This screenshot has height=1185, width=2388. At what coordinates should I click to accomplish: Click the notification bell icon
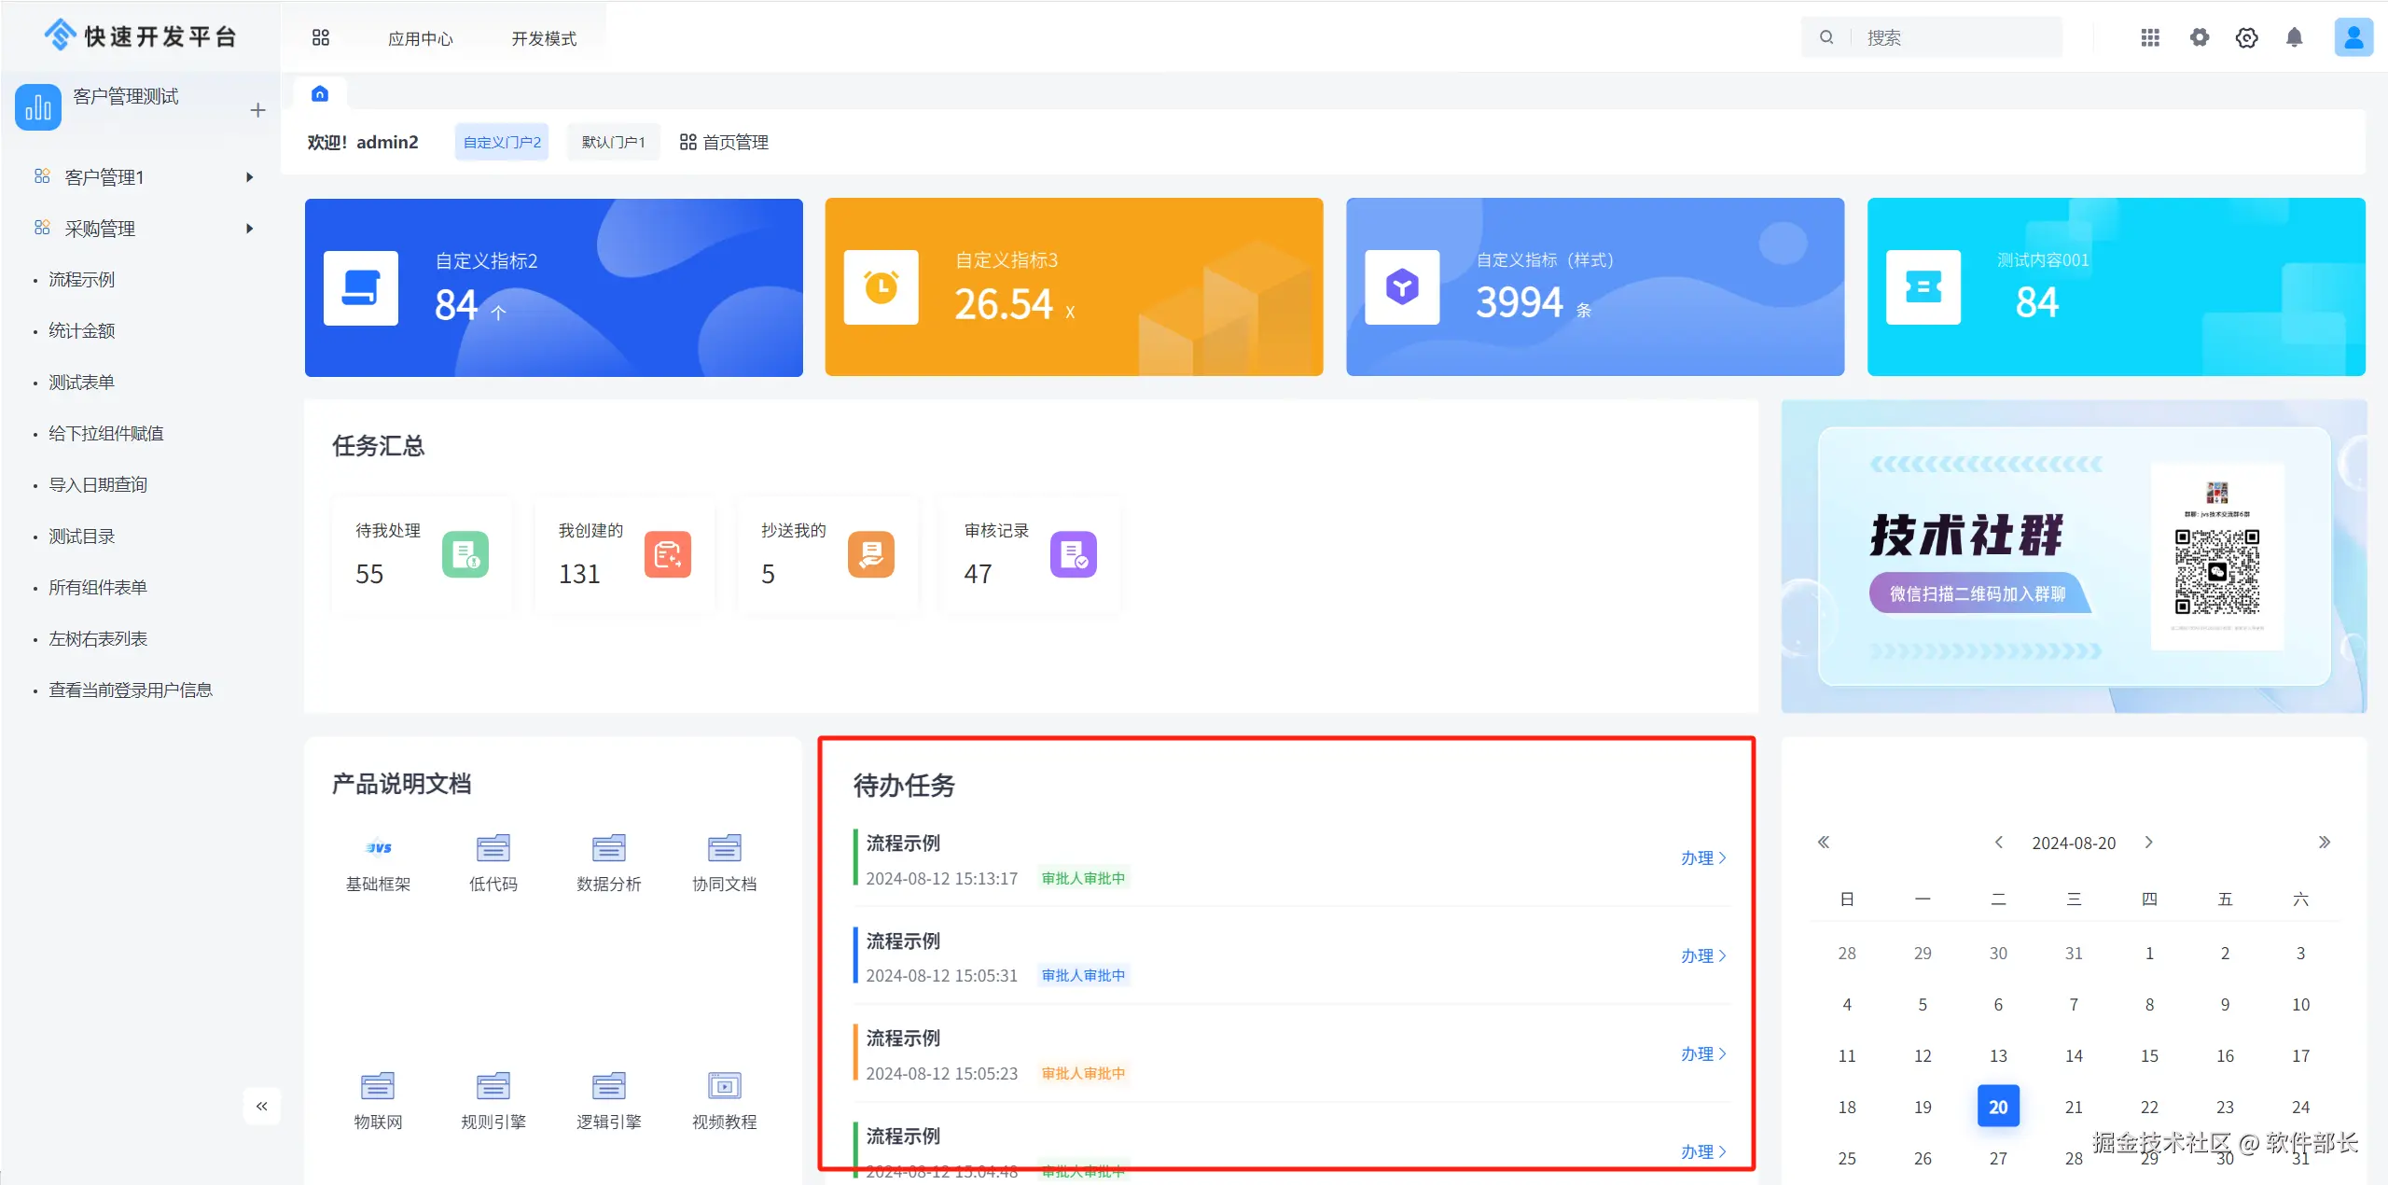2294,37
